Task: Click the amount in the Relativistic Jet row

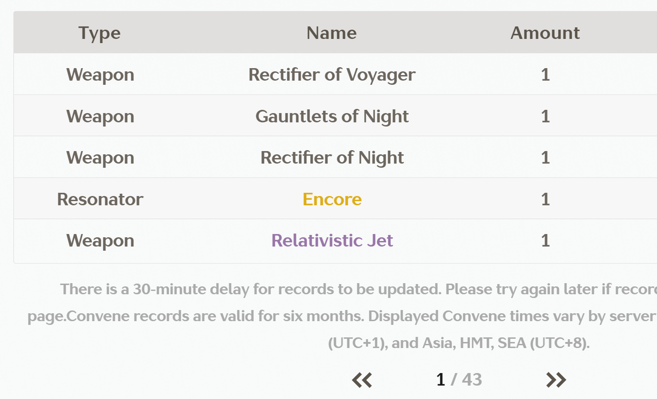Action: point(545,241)
